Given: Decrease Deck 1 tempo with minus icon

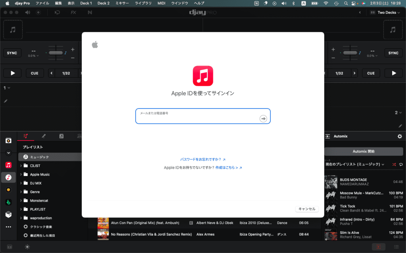Looking at the screenshot, I should (73, 58).
